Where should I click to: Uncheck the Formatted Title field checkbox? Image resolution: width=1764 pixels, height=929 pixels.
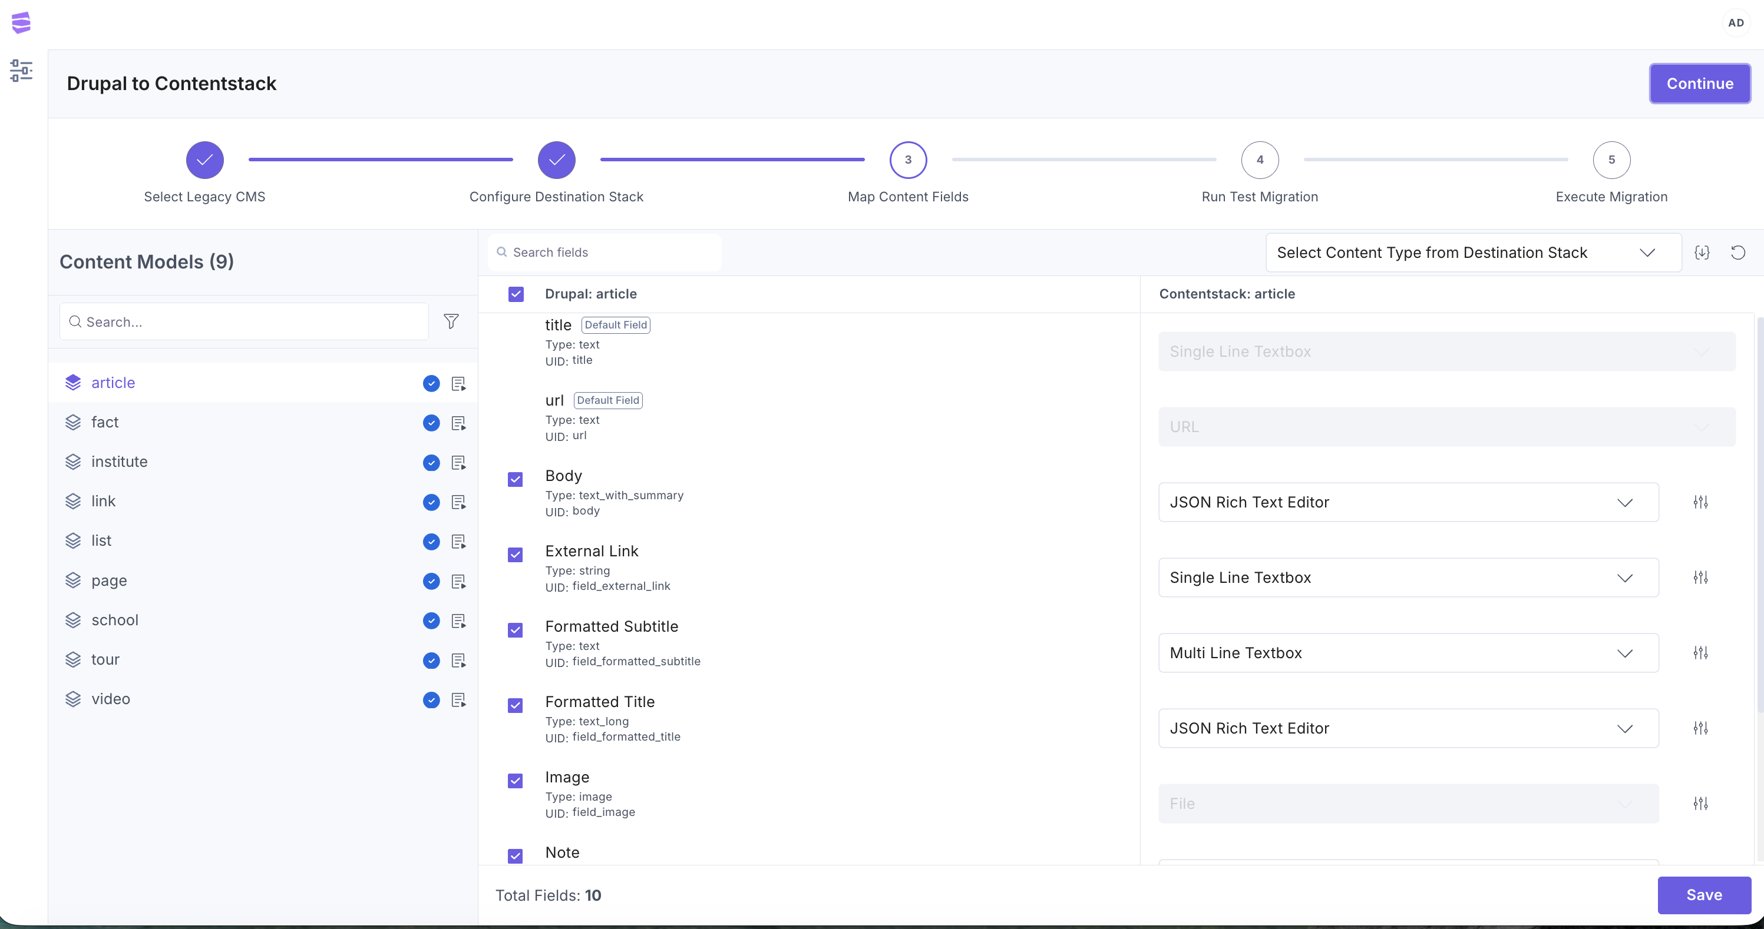pos(516,705)
